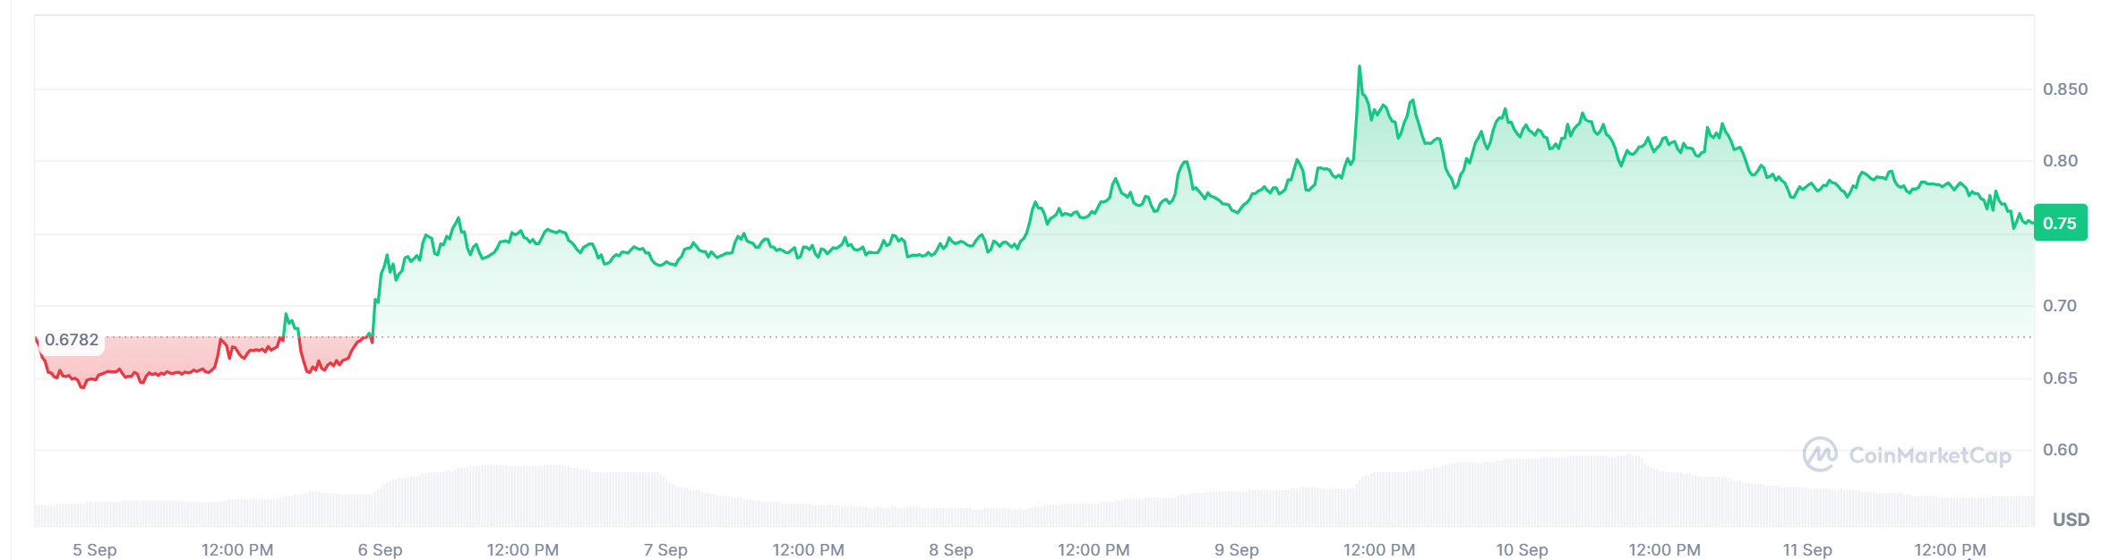The width and height of the screenshot is (2119, 560).
Task: Click the red shaded area below opening price
Action: [161, 355]
